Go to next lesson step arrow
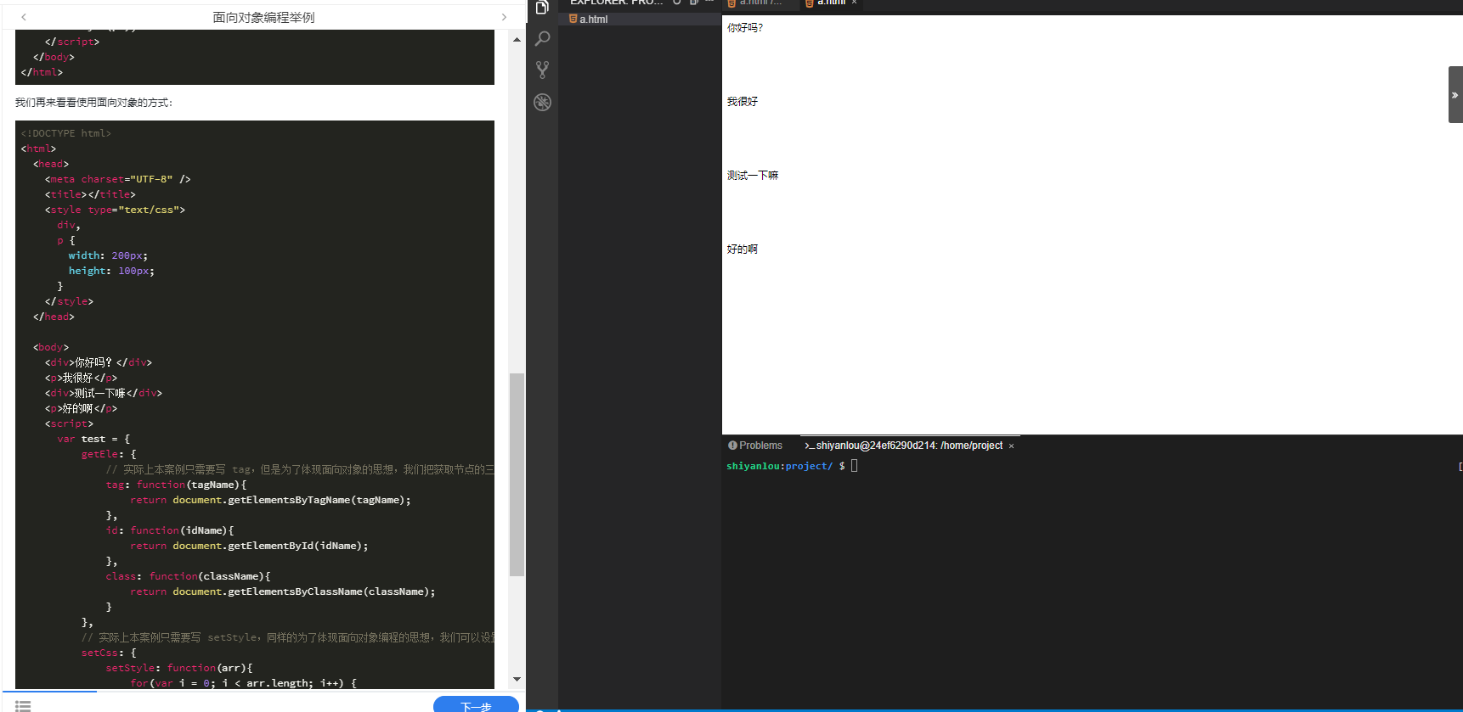This screenshot has width=1463, height=712. [504, 17]
